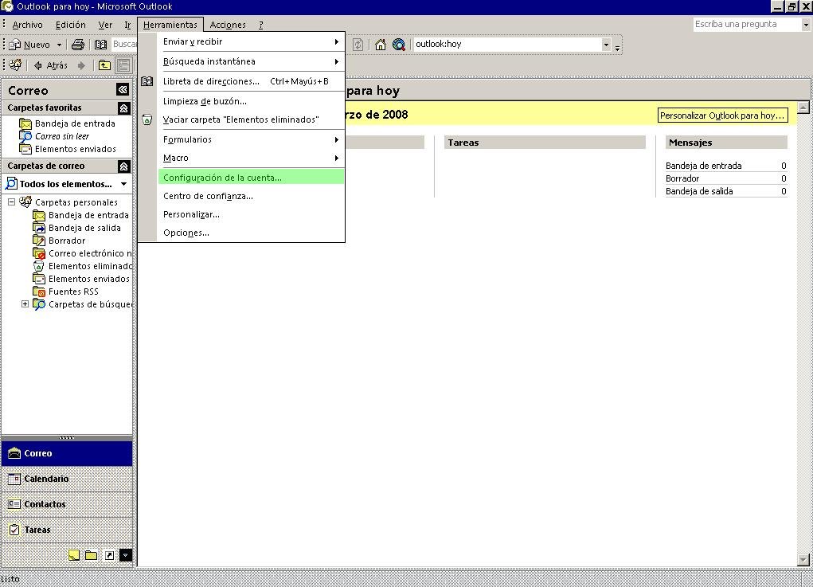The width and height of the screenshot is (813, 587).
Task: Collapse the Carpetas de correo section
Action: [123, 166]
